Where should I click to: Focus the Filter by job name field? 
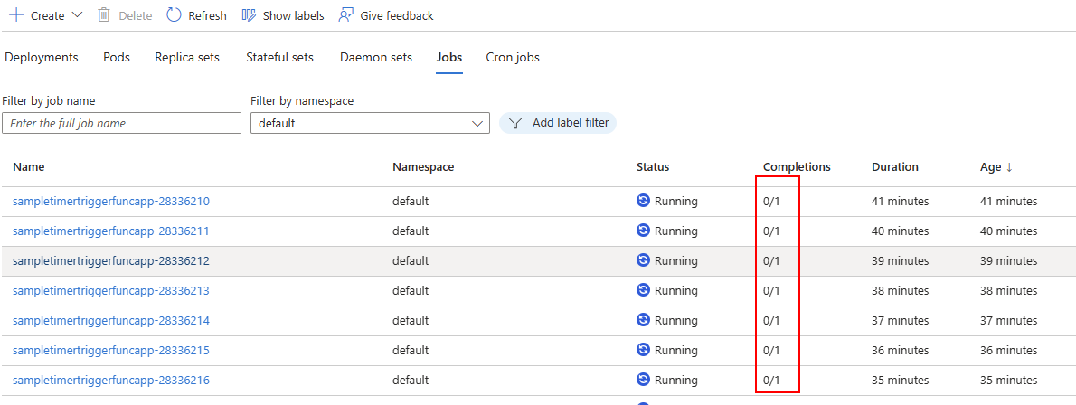pos(121,123)
